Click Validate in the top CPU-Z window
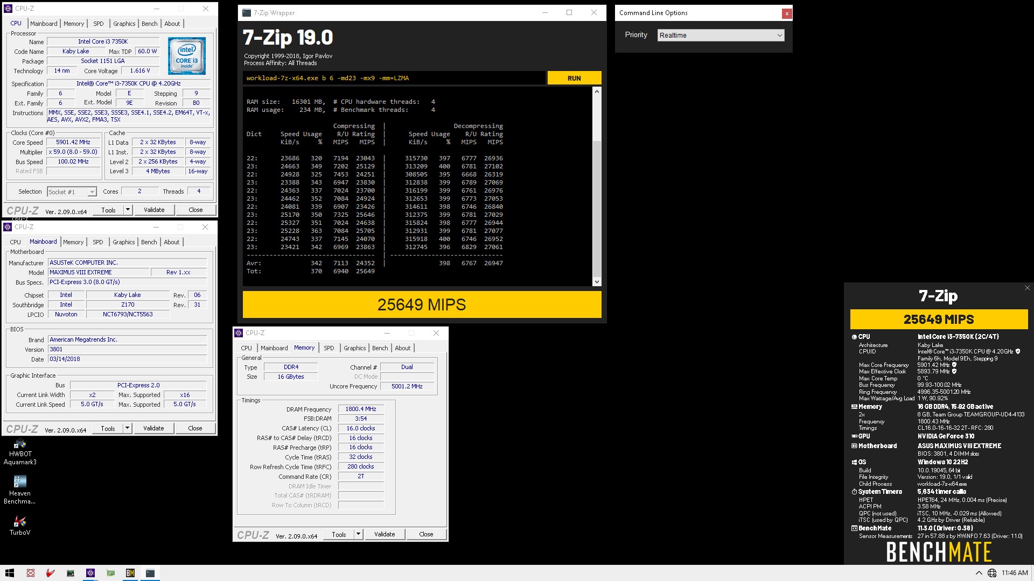 tap(154, 210)
